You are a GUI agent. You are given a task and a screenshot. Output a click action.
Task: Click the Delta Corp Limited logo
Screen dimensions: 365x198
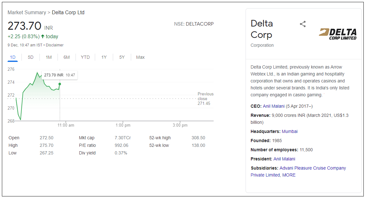(x=338, y=34)
